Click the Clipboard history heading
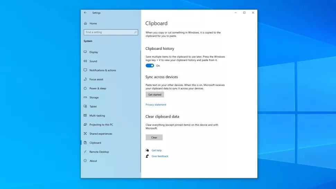 tap(160, 48)
